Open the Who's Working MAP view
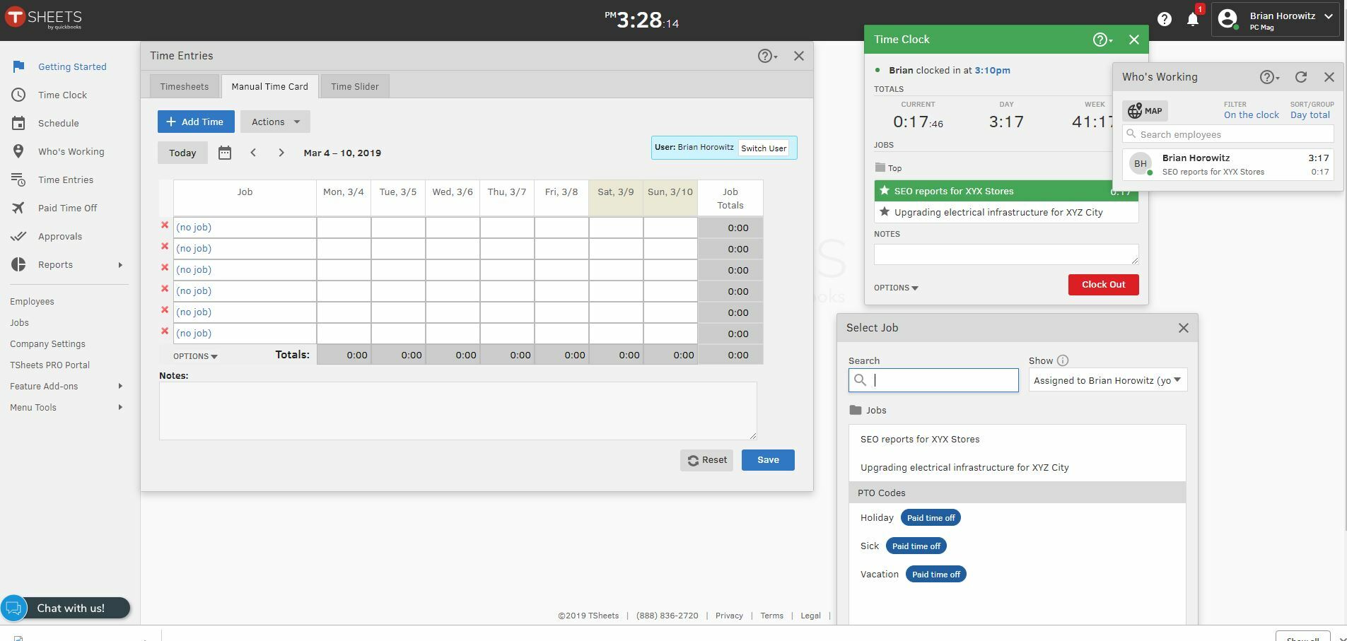The image size is (1347, 641). pyautogui.click(x=1145, y=111)
